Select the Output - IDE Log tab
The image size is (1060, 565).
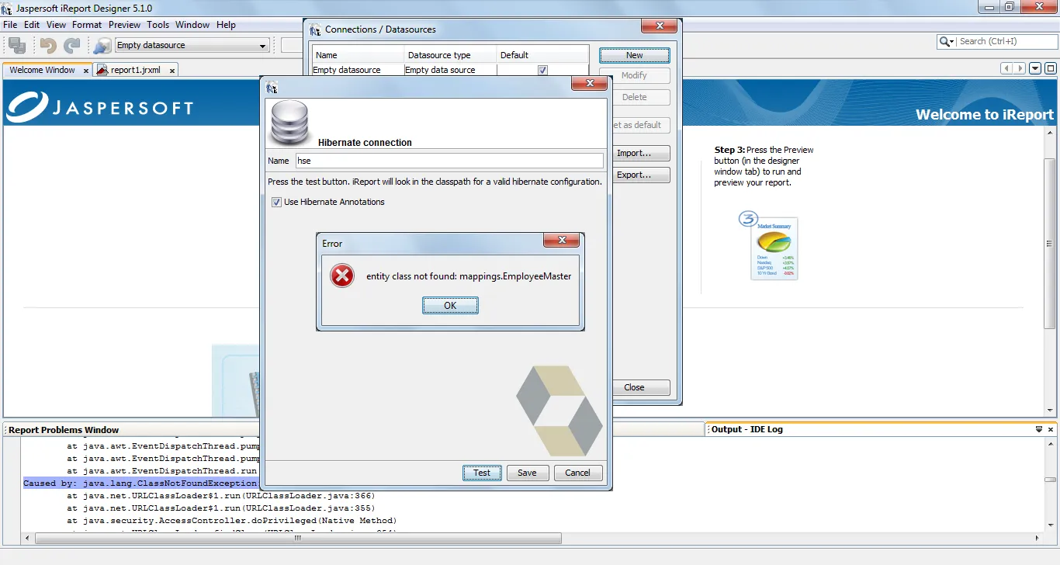[748, 429]
